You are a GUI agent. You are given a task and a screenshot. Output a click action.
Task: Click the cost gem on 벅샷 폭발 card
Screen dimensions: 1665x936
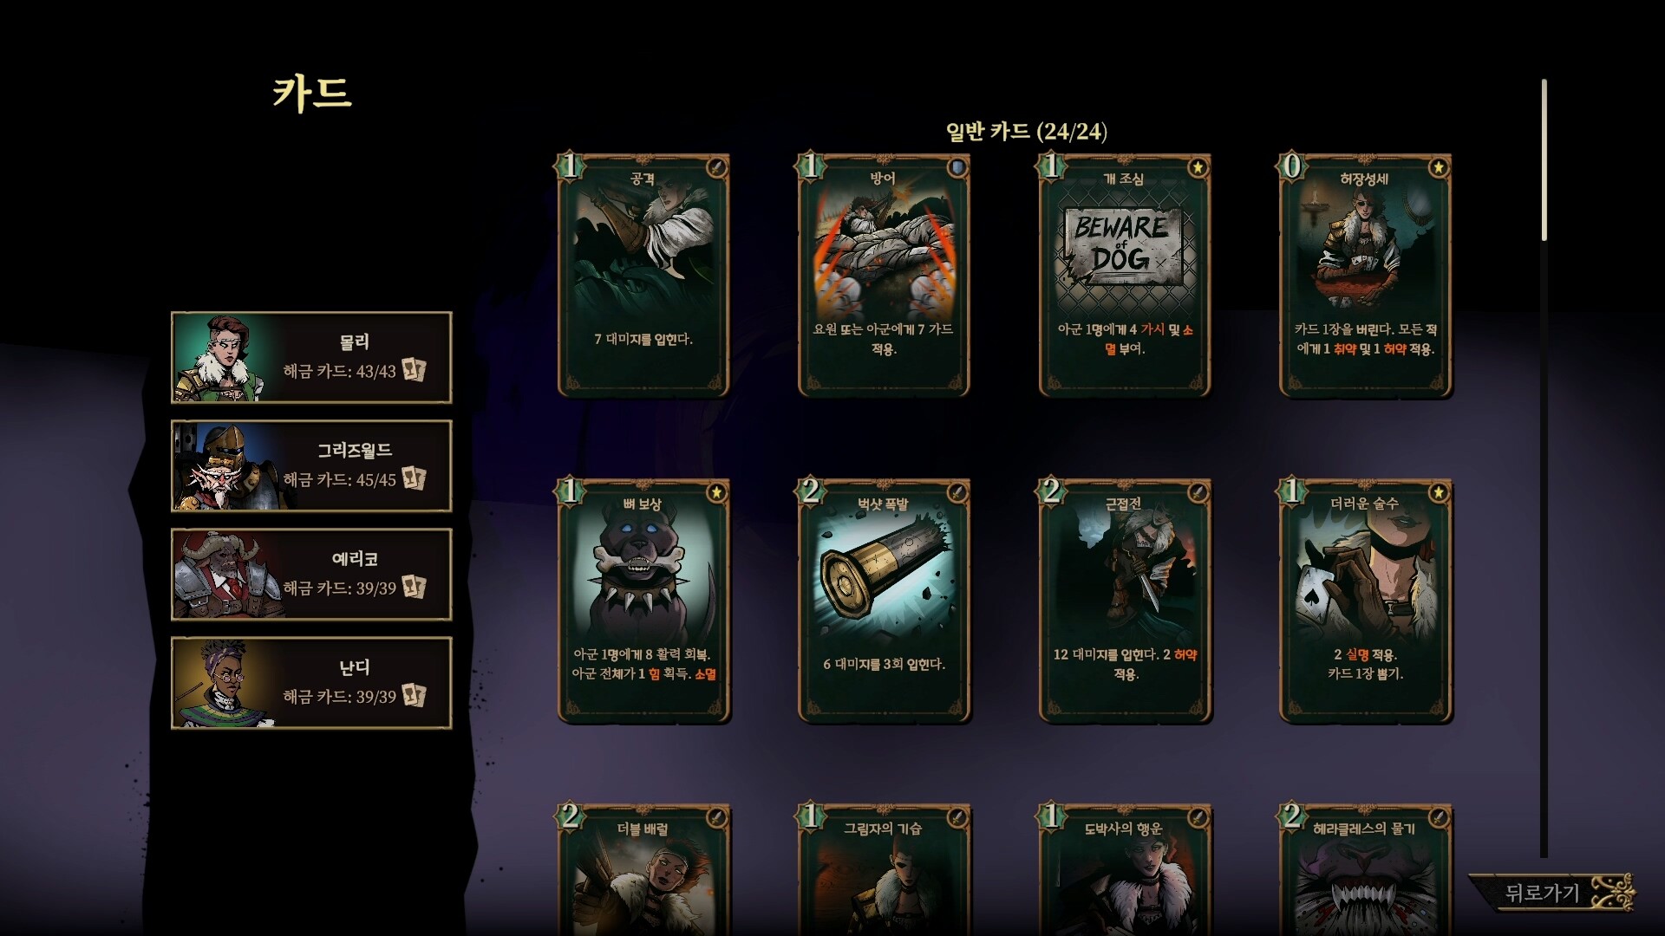tap(810, 491)
